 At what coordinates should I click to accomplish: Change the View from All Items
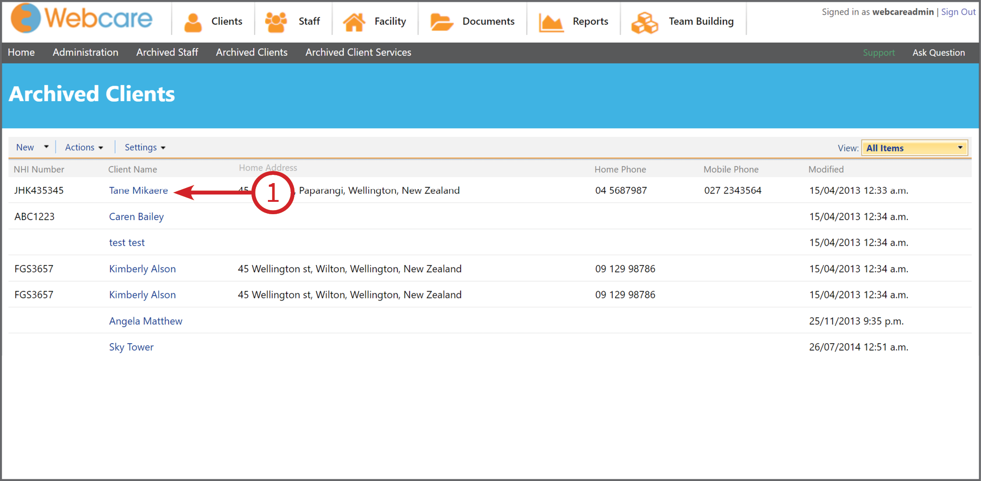(x=913, y=147)
